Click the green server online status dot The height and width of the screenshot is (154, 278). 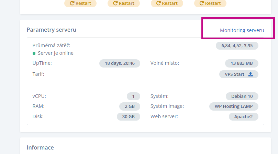(x=34, y=53)
